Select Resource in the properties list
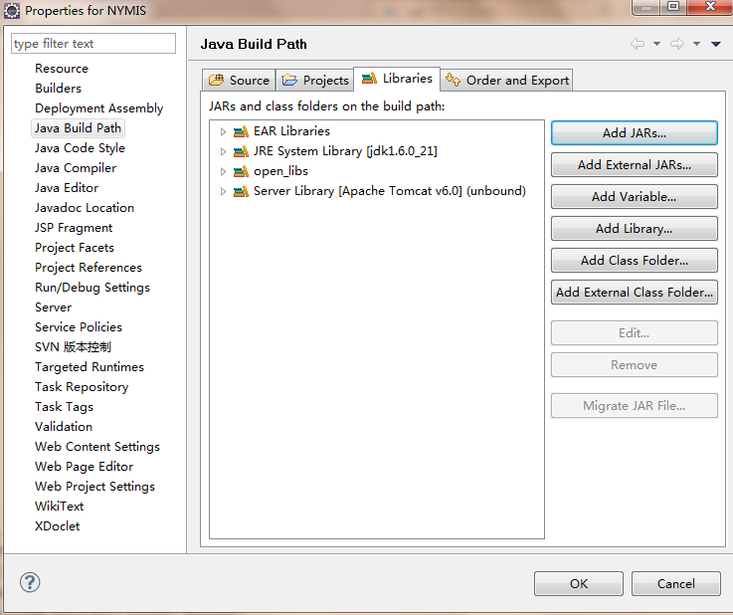This screenshot has width=733, height=615. point(62,69)
